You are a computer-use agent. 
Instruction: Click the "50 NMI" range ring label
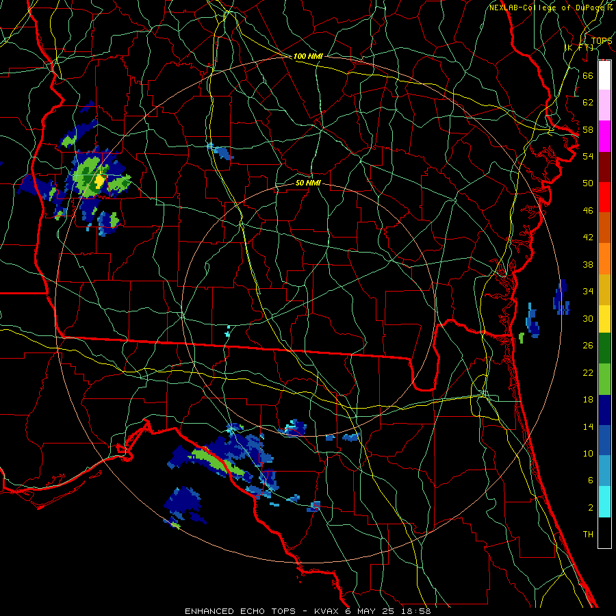point(308,183)
